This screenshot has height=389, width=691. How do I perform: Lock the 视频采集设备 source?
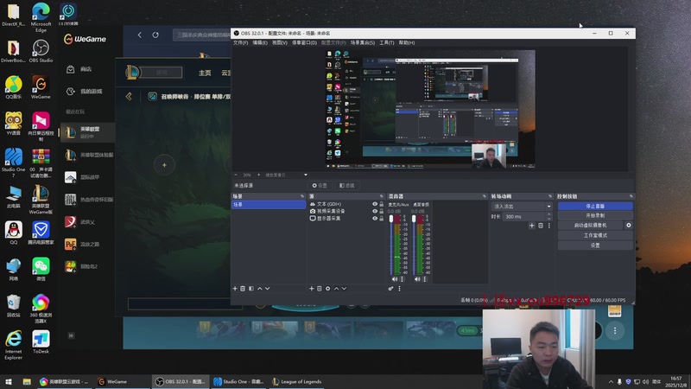[382, 211]
